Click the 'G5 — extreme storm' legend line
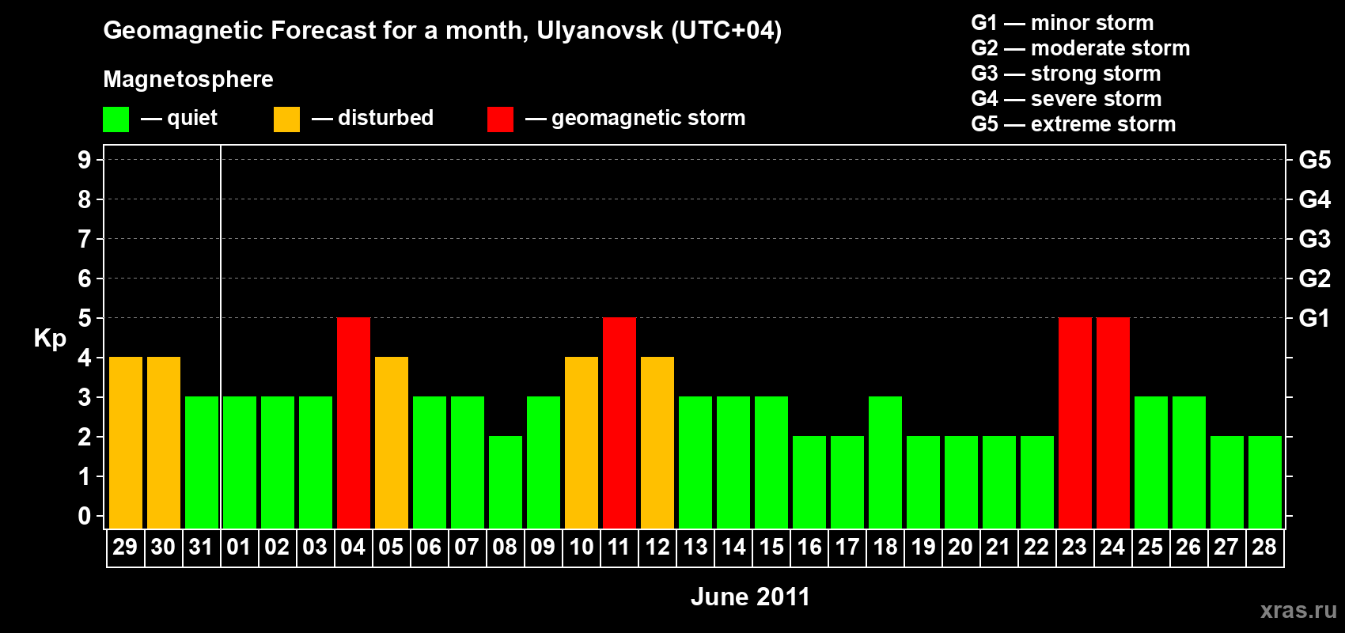Viewport: 1345px width, 633px height. point(1074,124)
